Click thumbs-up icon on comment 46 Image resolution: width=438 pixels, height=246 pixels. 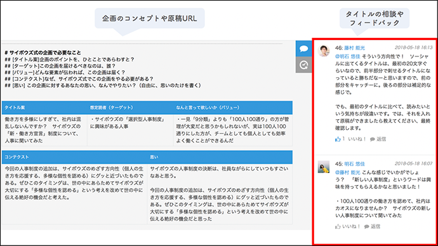338,139
